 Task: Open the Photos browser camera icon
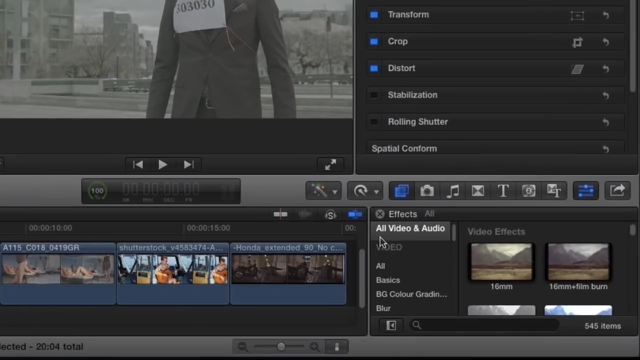click(427, 191)
